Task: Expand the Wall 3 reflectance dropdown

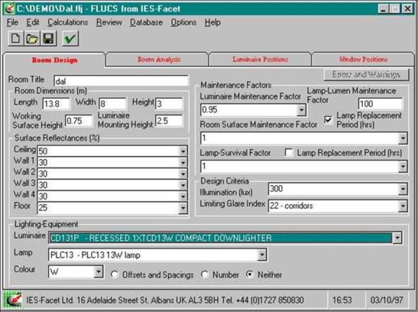Action: (x=183, y=185)
